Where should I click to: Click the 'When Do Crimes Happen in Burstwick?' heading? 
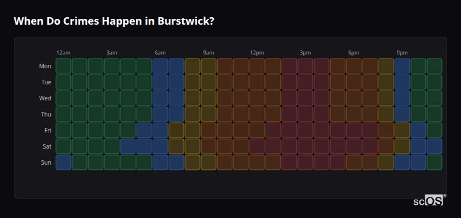(x=114, y=21)
